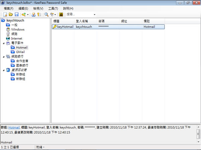Click the Find magnifier icon
201x150 pixels.
pos(47,15)
